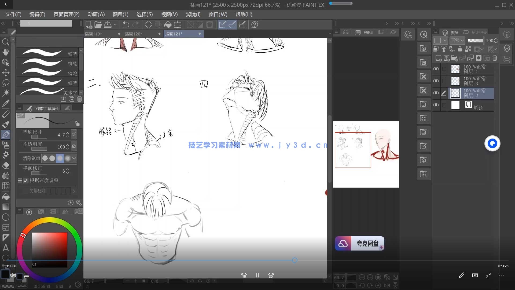Select the Eraser tool in the toolbar

click(6, 165)
